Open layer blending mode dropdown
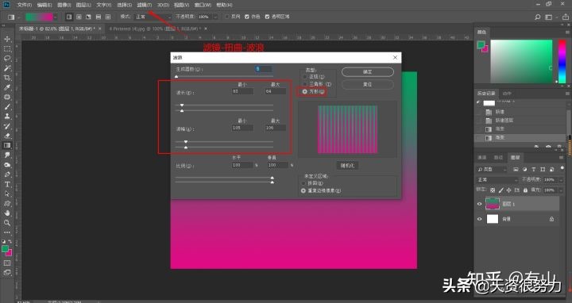Screen dimensions: 572x303 point(497,180)
